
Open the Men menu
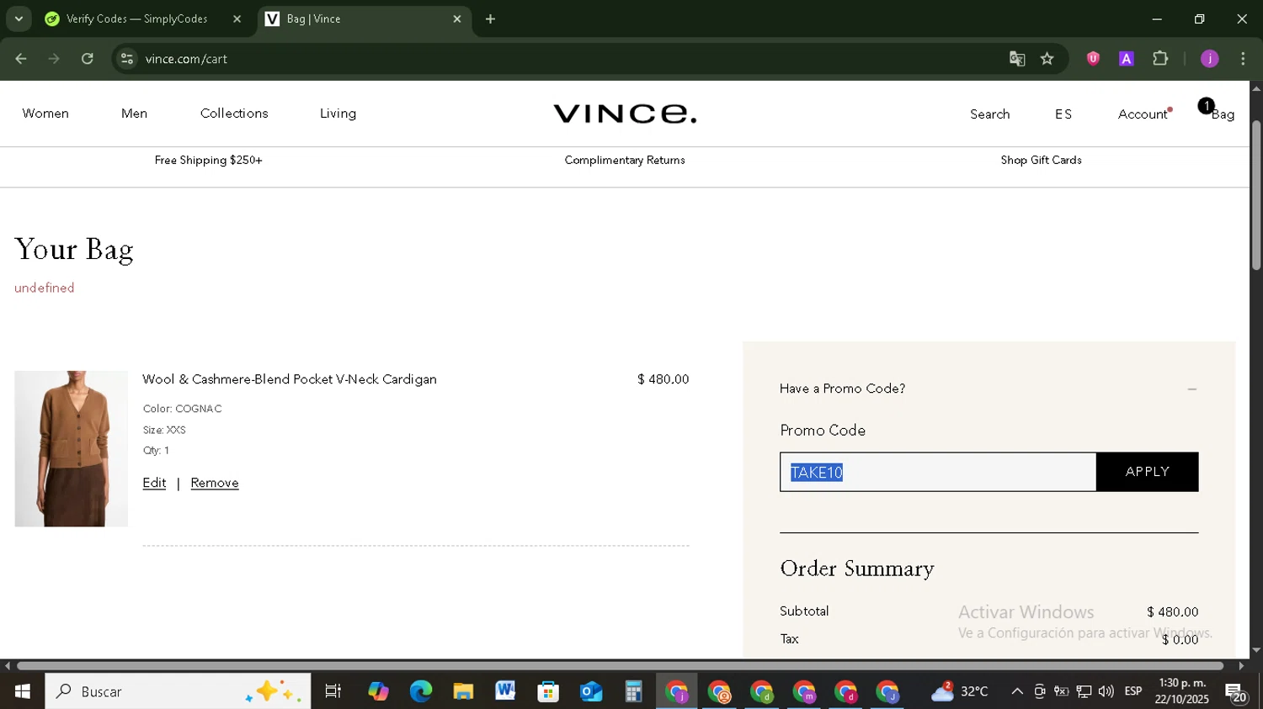point(134,114)
